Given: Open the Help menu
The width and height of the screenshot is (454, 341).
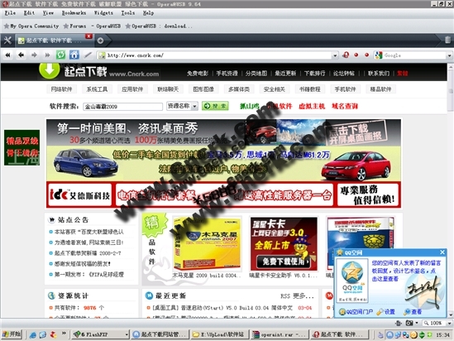Looking at the screenshot, I should coord(148,12).
